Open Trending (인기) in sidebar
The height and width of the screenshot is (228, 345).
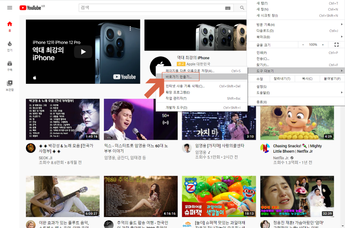click(10, 46)
